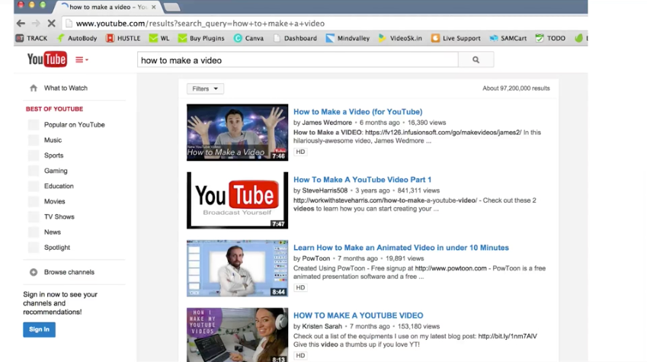This screenshot has width=647, height=362.
Task: Click Browse channels link
Action: point(69,272)
